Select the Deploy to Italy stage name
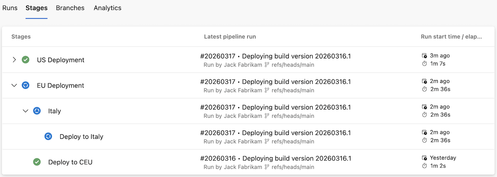 (81, 136)
